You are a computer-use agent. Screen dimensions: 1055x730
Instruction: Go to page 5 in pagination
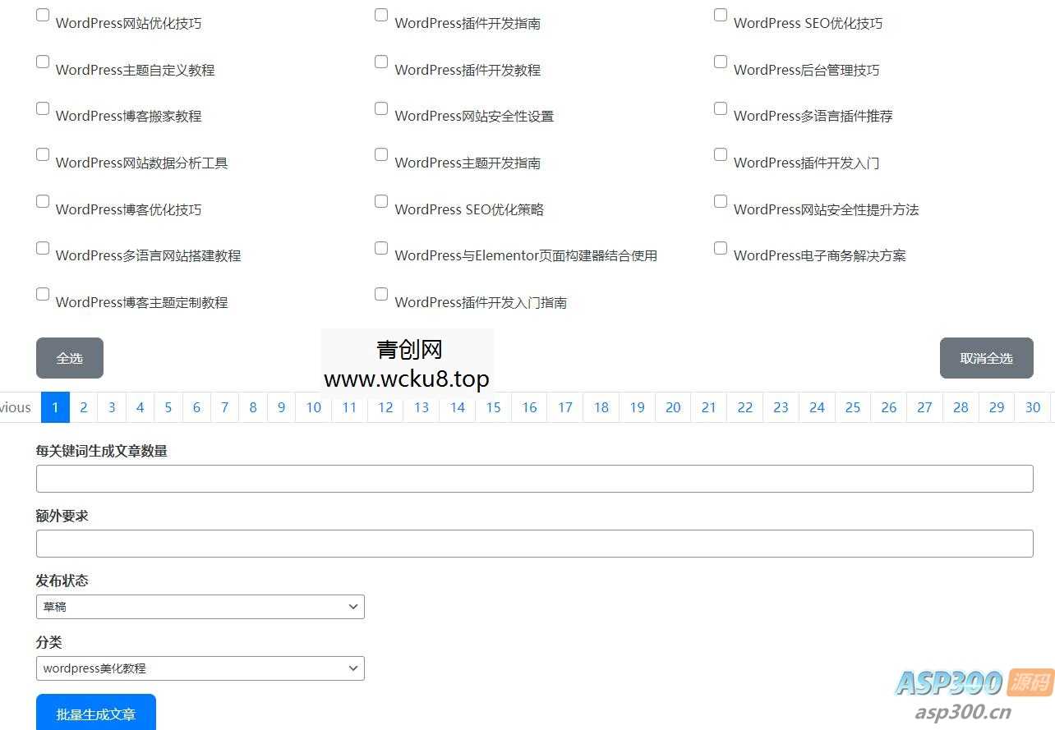(x=168, y=406)
